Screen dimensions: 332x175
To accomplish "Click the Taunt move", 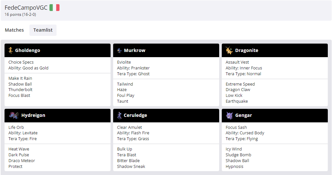I will [x=123, y=101].
